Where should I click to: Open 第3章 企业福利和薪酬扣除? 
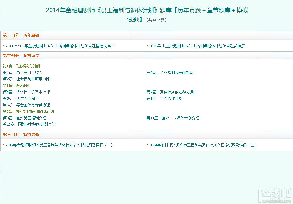pos(170,72)
